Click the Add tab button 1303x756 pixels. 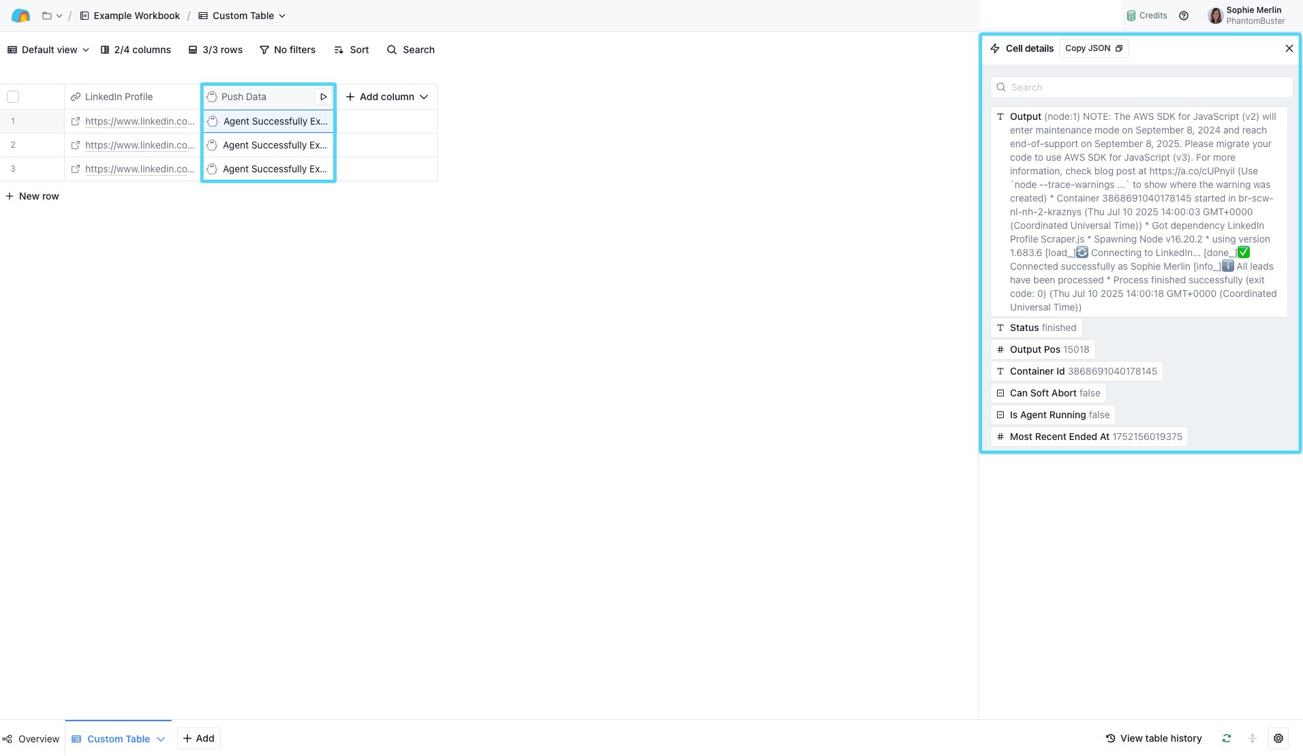coord(198,738)
